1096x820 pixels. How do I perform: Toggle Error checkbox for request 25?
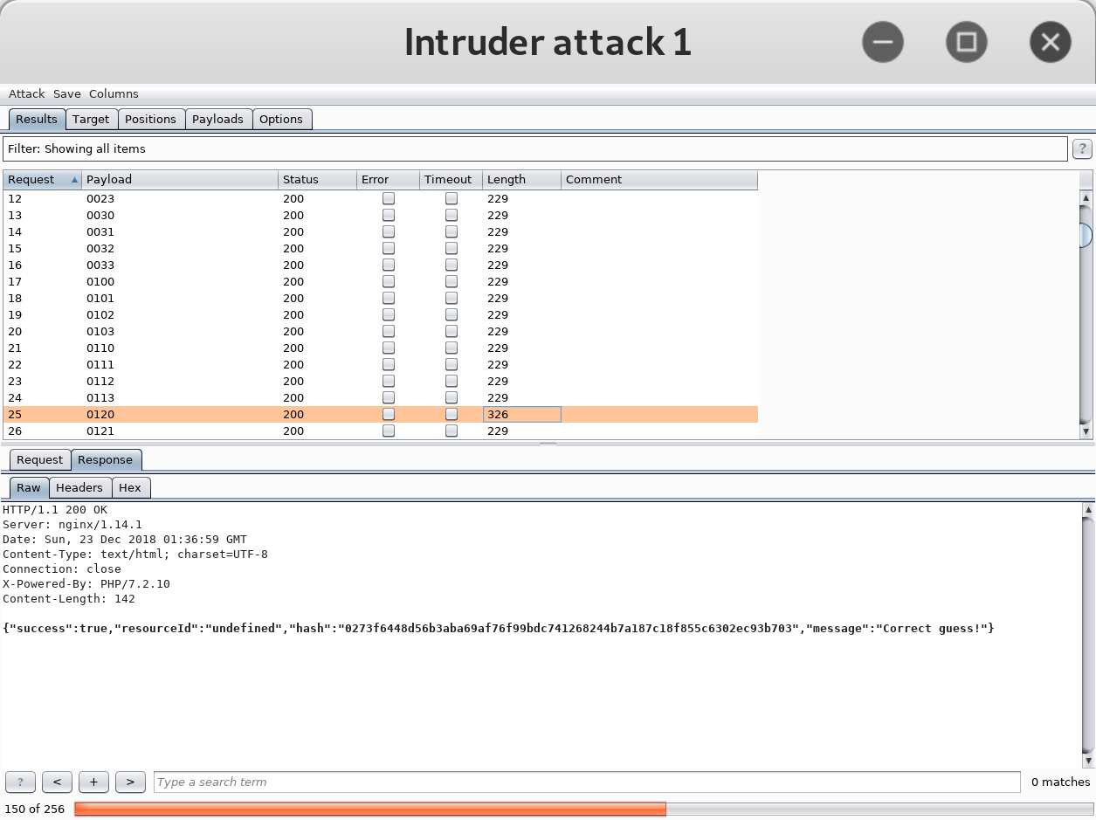[x=389, y=415]
